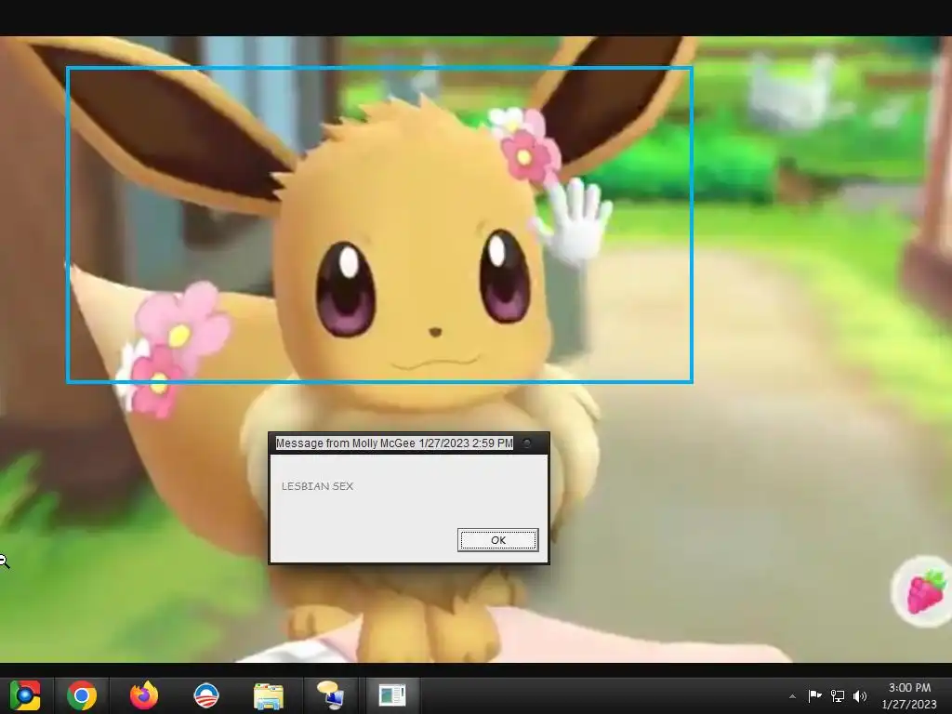Launch Google Chrome from the taskbar
952x714 pixels.
[x=82, y=695]
